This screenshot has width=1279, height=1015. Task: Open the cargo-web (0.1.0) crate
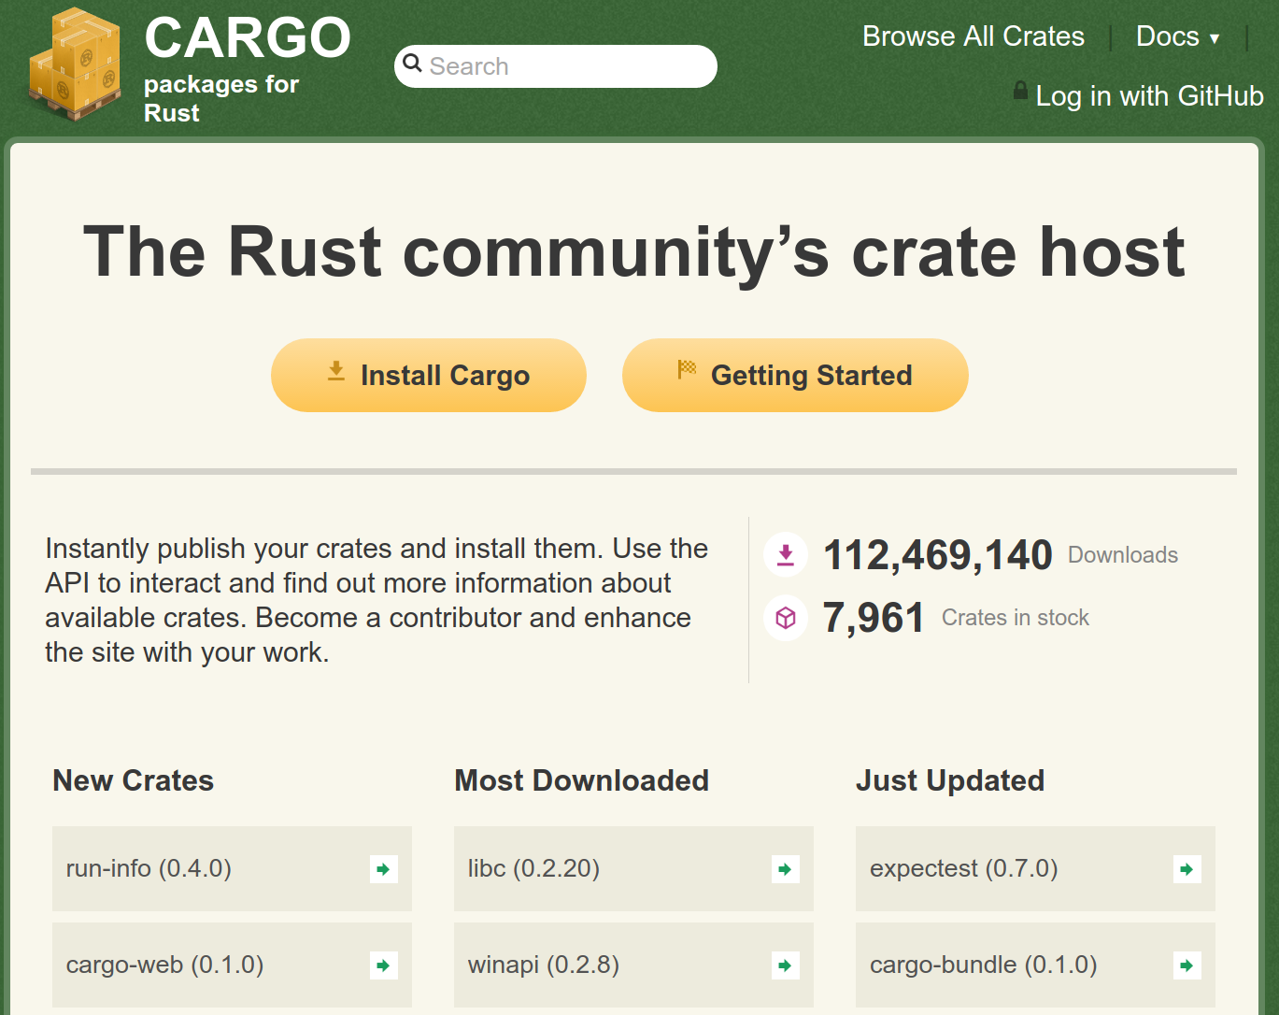click(x=232, y=965)
